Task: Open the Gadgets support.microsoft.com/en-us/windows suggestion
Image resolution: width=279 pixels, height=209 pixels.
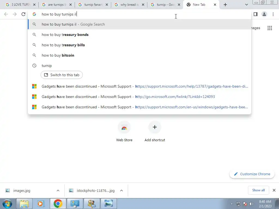Action: tap(140, 107)
